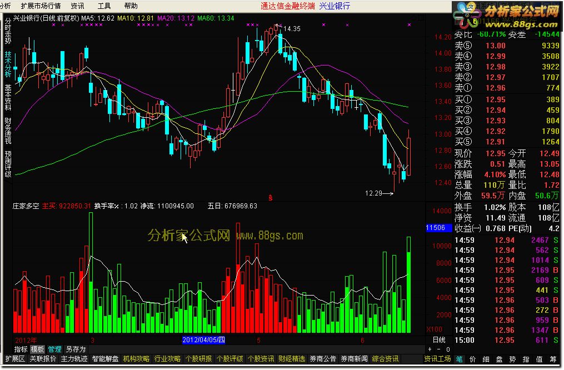Click the blue 11506 axis value marker
564x370 pixels.
pyautogui.click(x=438, y=228)
